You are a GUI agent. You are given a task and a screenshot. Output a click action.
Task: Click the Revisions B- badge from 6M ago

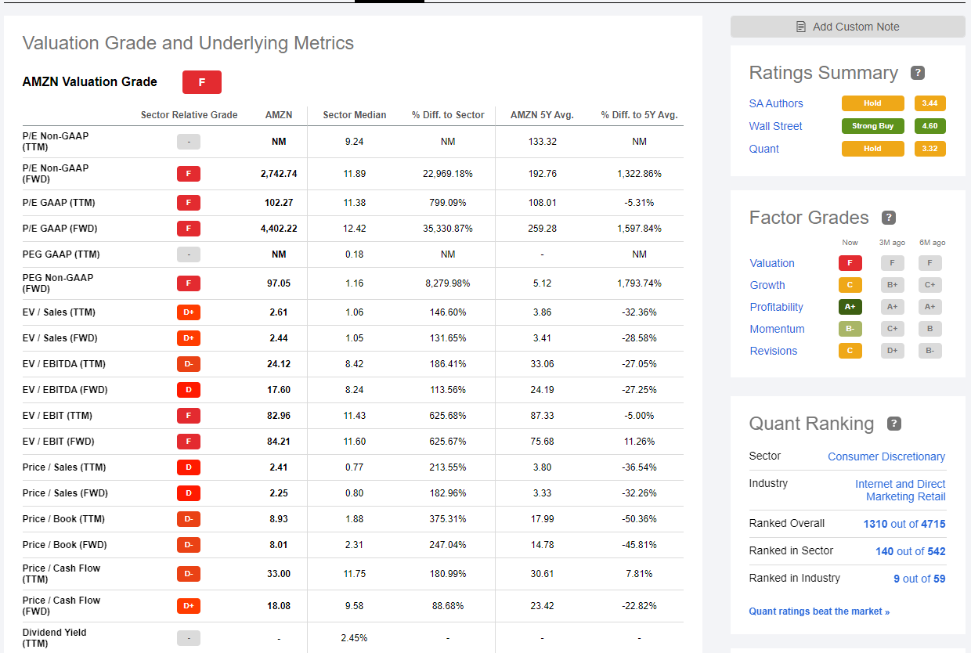[x=930, y=351]
